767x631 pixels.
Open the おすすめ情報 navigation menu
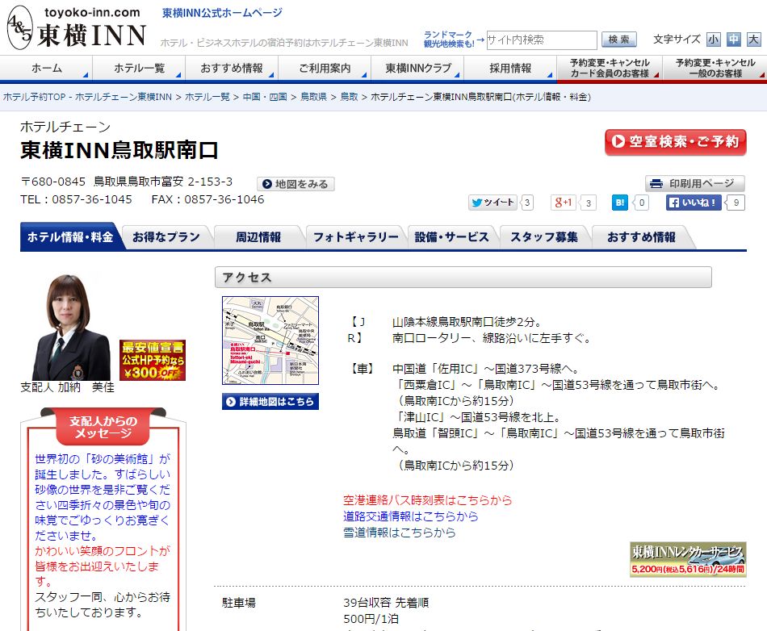pos(232,68)
